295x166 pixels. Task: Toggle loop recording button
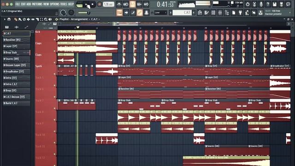click(146, 4)
